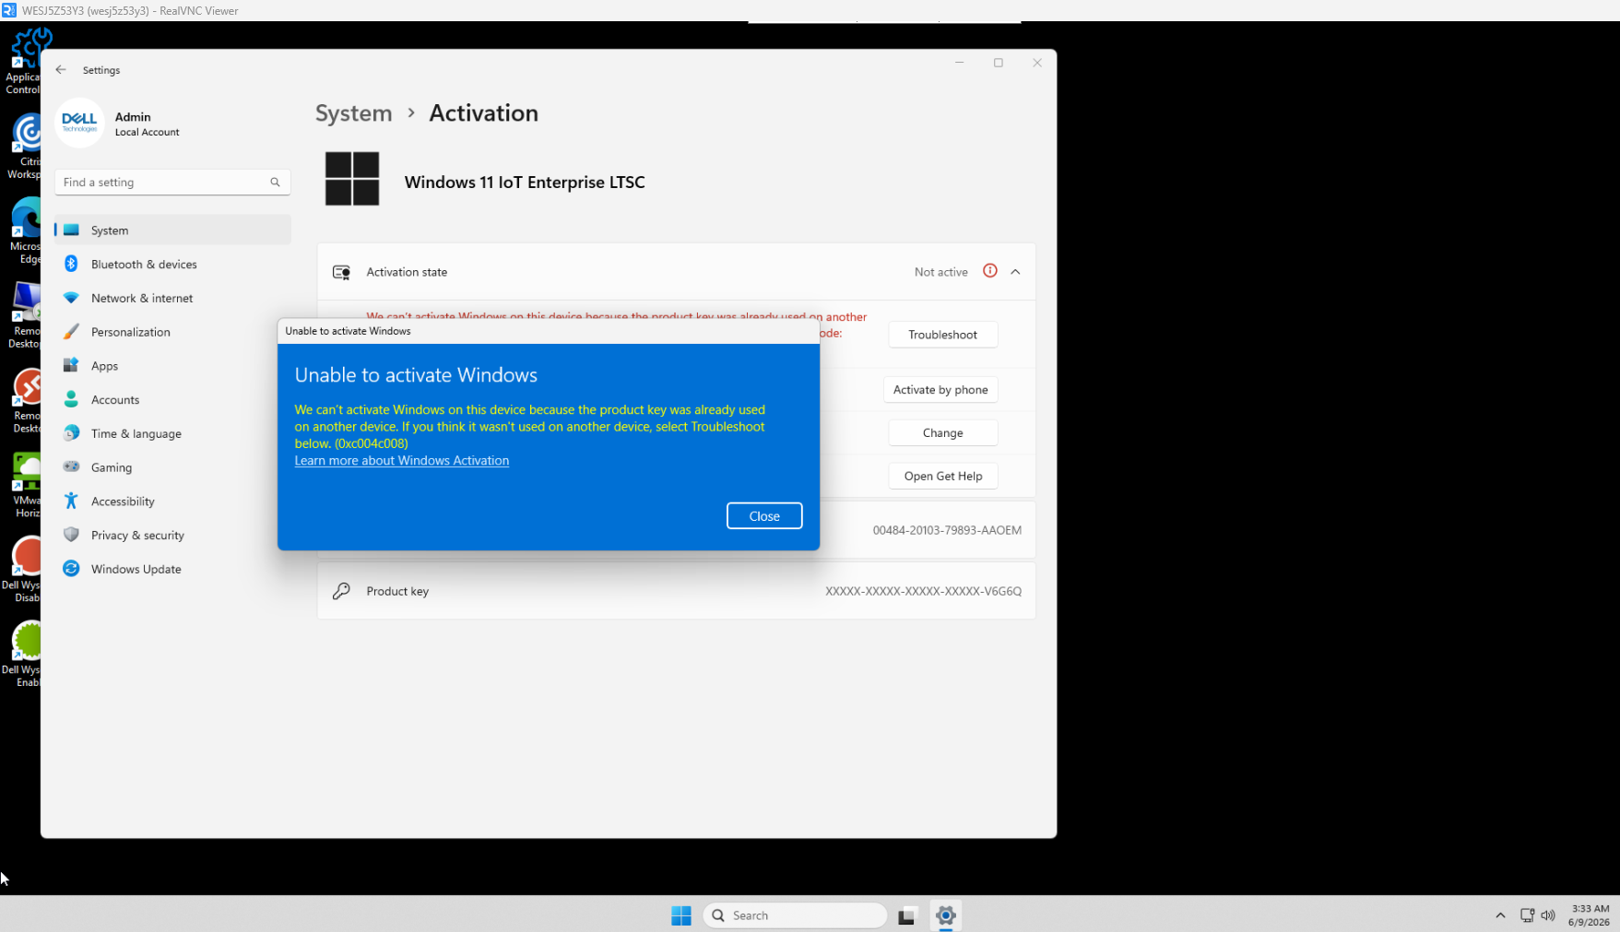Click the Settings gear on the taskbar
Screen dimensions: 1620x932
946,915
